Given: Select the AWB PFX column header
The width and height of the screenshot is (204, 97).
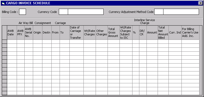Looking at the screenshot, I should pos(21,33).
